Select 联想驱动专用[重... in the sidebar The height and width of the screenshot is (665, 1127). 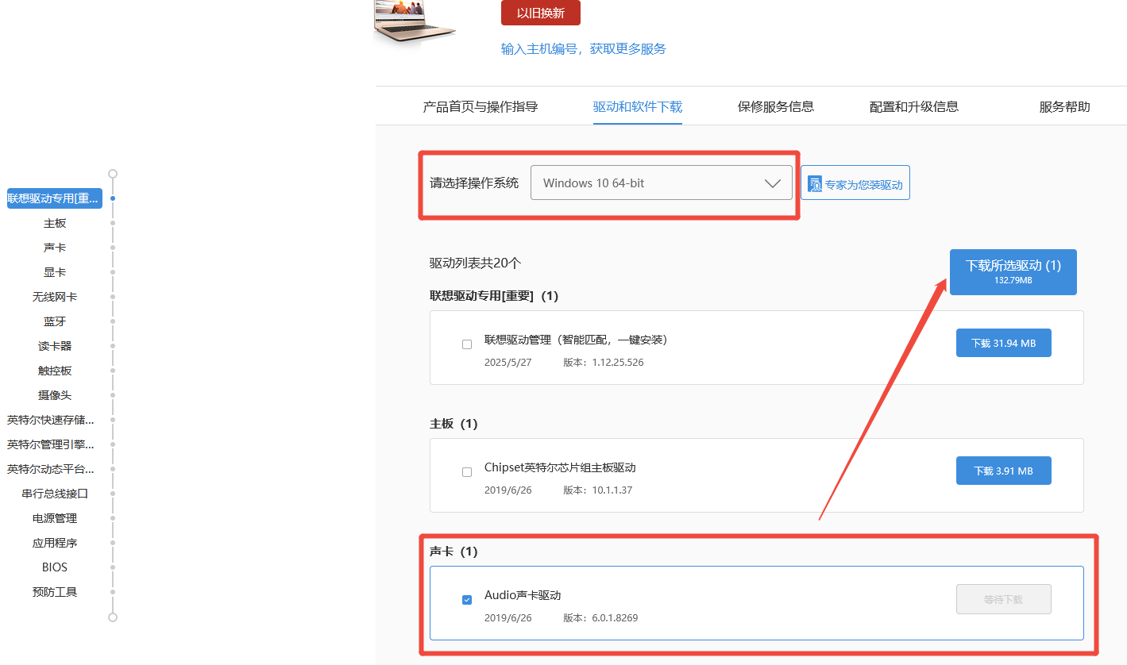[x=55, y=198]
